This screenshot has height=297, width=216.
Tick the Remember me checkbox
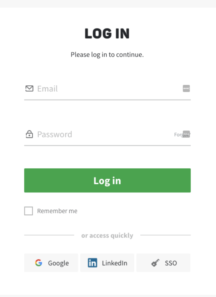(x=29, y=211)
